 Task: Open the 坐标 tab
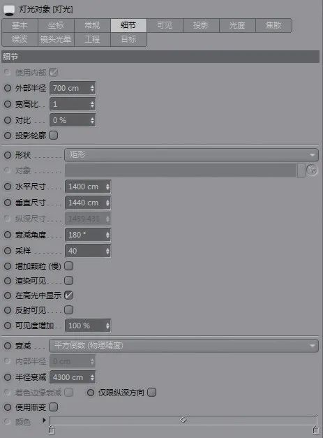(x=56, y=25)
